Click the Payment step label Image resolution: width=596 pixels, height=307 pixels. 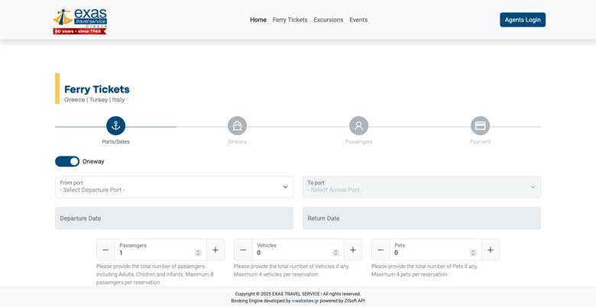480,142
